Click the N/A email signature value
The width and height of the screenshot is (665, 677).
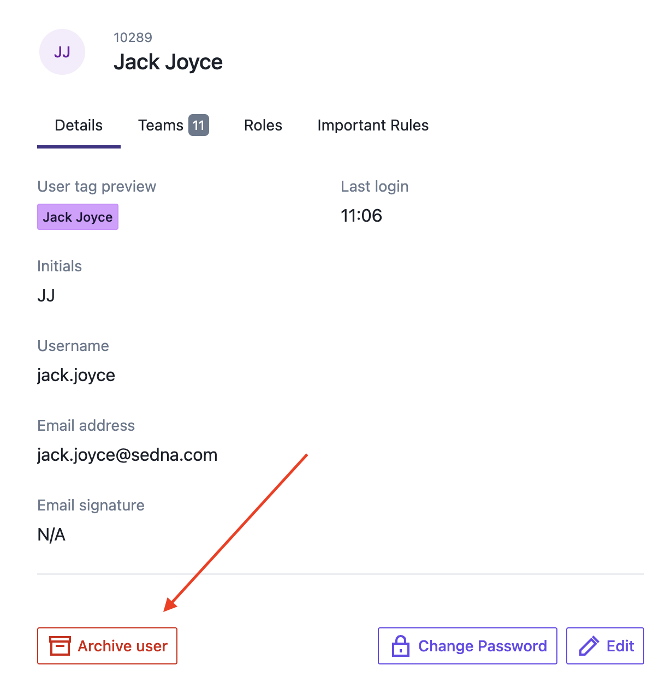tap(51, 535)
